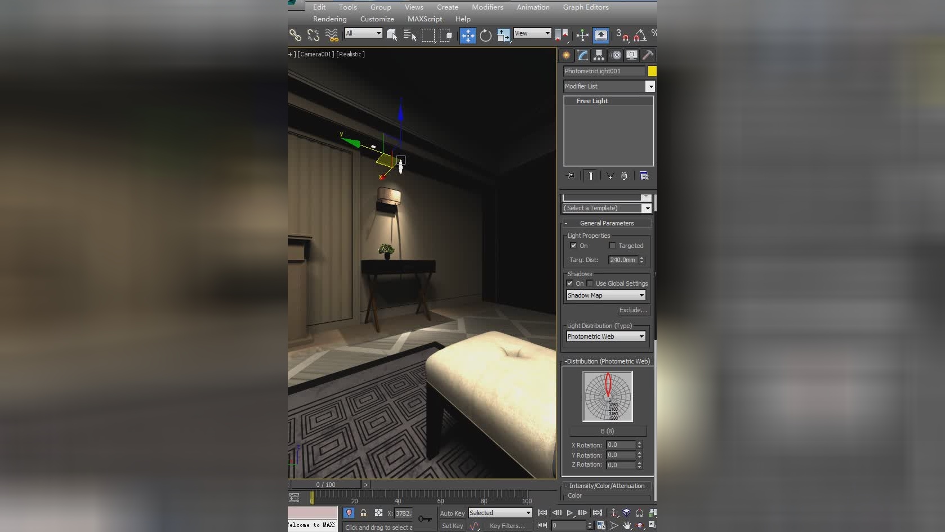This screenshot has width=945, height=532.
Task: Click the X Rotation value field
Action: coord(621,445)
